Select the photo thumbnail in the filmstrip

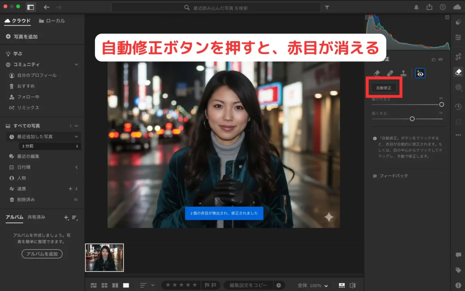104,258
